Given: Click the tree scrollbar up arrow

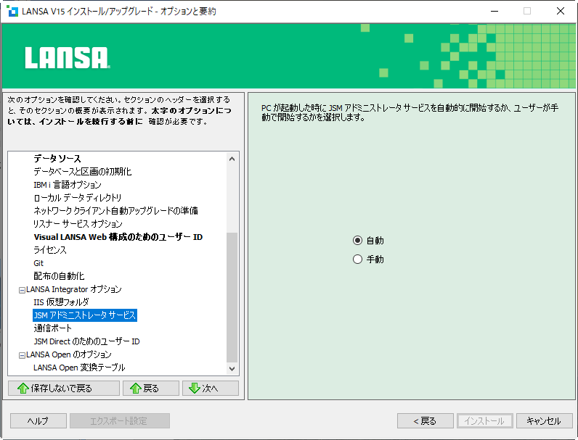Looking at the screenshot, I should pyautogui.click(x=232, y=159).
